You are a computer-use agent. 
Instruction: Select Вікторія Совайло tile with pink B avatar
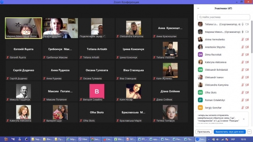(97, 91)
